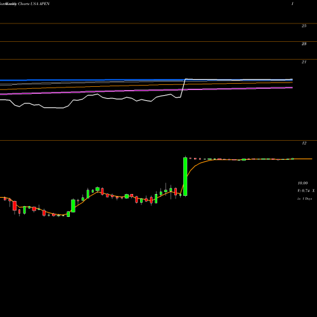Click the price axis label '25'
The image size is (317, 317).
(x=304, y=26)
